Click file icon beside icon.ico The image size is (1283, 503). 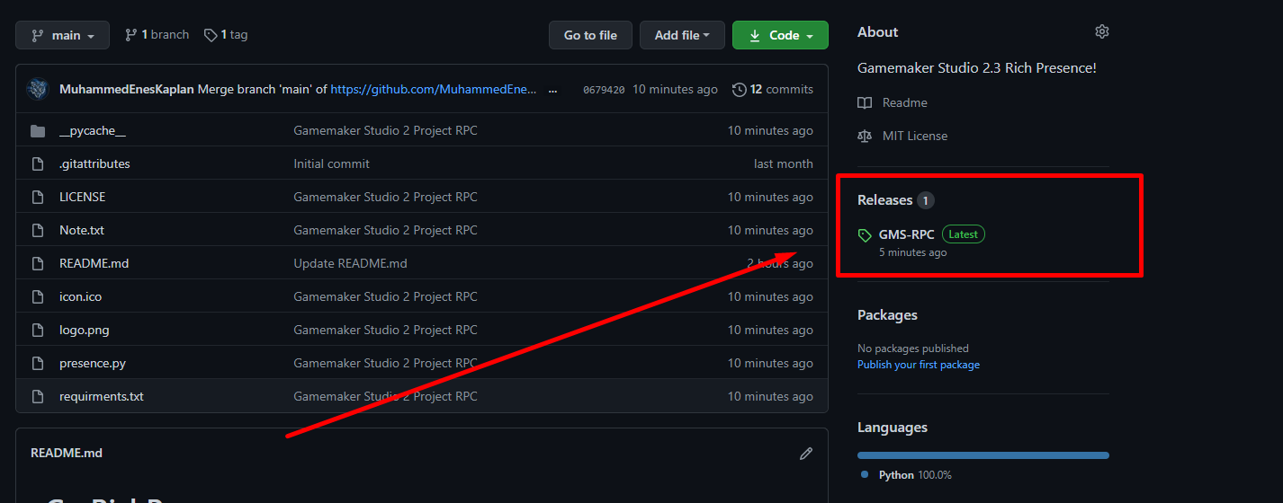point(38,297)
